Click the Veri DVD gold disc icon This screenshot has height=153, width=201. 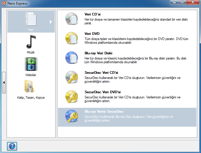click(71, 38)
